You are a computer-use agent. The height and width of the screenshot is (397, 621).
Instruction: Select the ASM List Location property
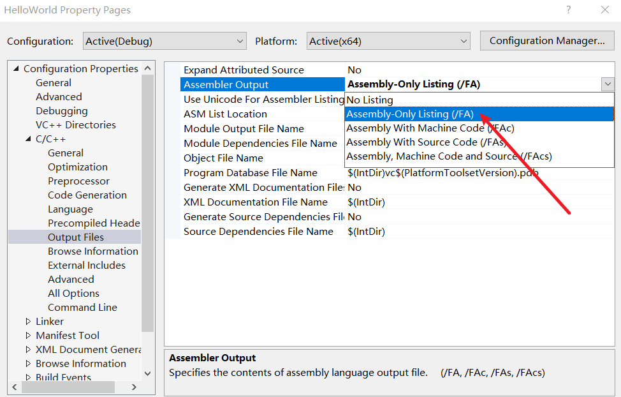coord(225,114)
